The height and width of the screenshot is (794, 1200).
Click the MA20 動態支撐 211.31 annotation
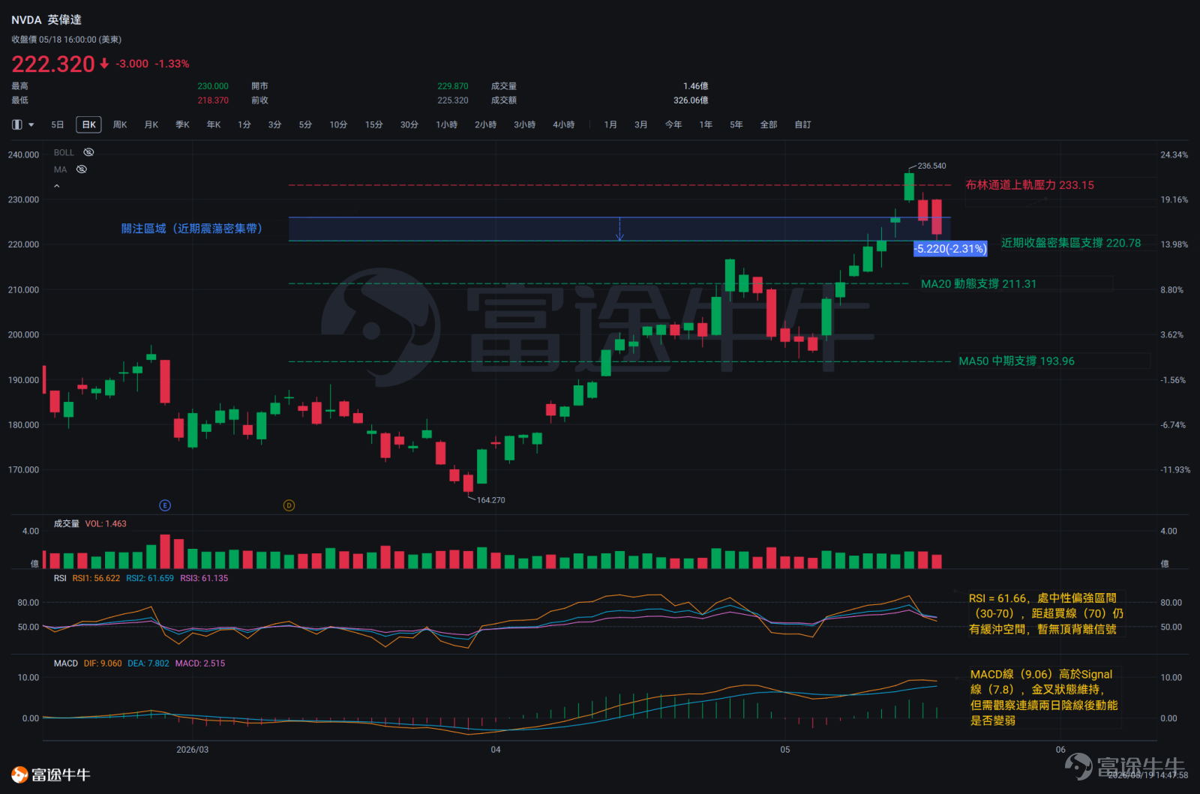click(x=979, y=284)
